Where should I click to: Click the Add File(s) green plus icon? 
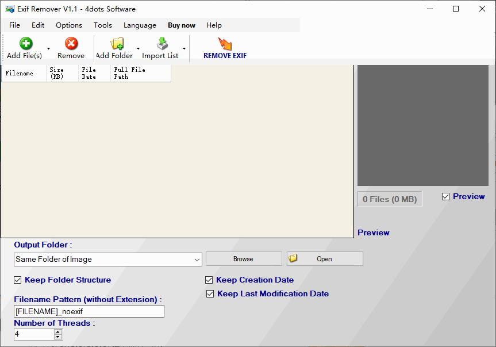tap(26, 43)
